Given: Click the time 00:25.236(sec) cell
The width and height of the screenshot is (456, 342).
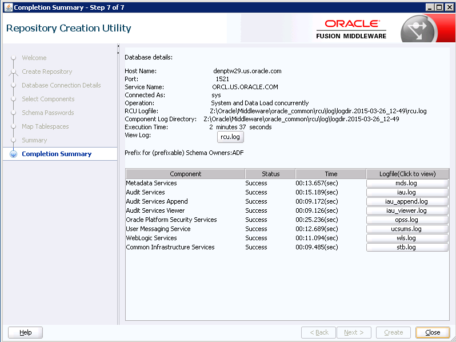Looking at the screenshot, I should coord(317,220).
